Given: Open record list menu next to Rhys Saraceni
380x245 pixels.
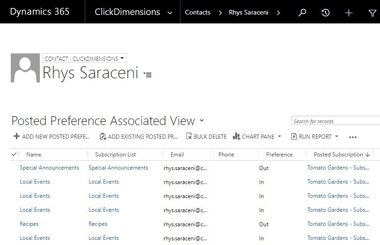Looking at the screenshot, I should (x=147, y=74).
